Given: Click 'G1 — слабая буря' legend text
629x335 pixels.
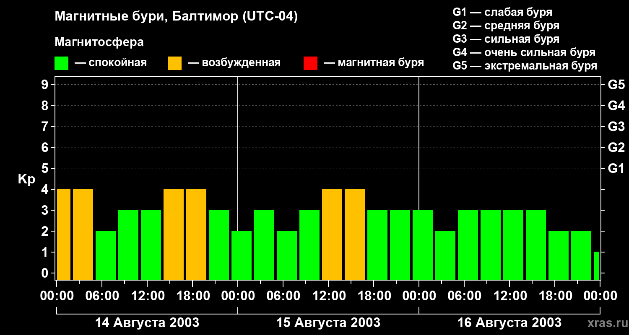Looking at the screenshot, I should click(x=502, y=12).
